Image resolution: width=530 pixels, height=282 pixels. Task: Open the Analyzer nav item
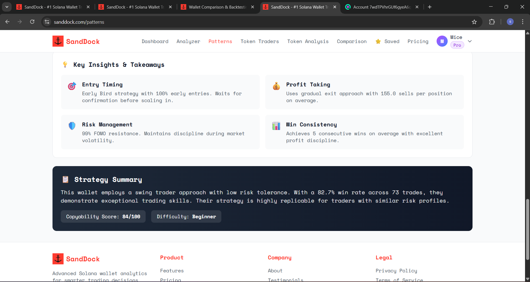click(188, 41)
